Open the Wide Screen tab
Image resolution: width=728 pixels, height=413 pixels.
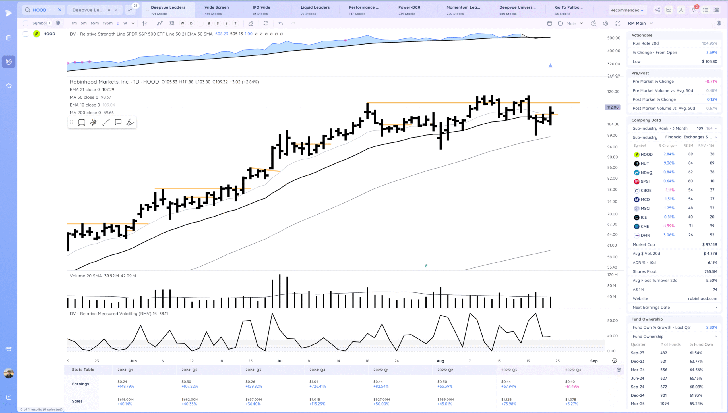pyautogui.click(x=217, y=10)
